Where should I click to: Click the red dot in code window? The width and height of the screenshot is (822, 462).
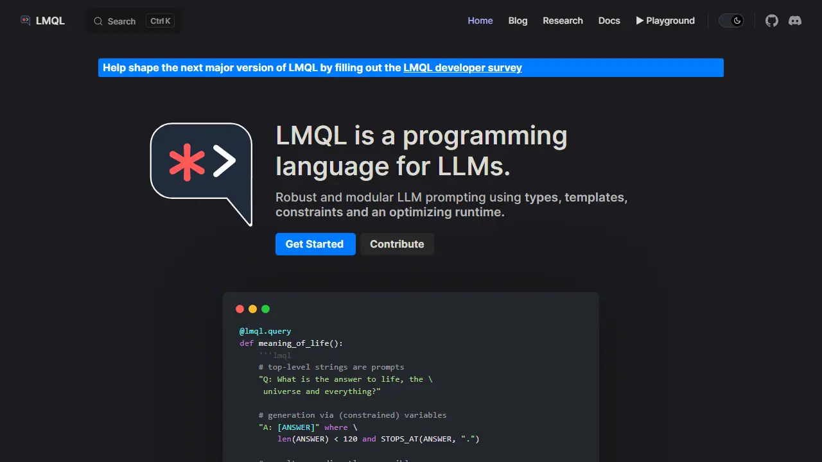[240, 309]
